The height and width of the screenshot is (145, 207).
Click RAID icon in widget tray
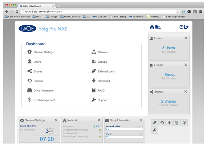[177, 123]
